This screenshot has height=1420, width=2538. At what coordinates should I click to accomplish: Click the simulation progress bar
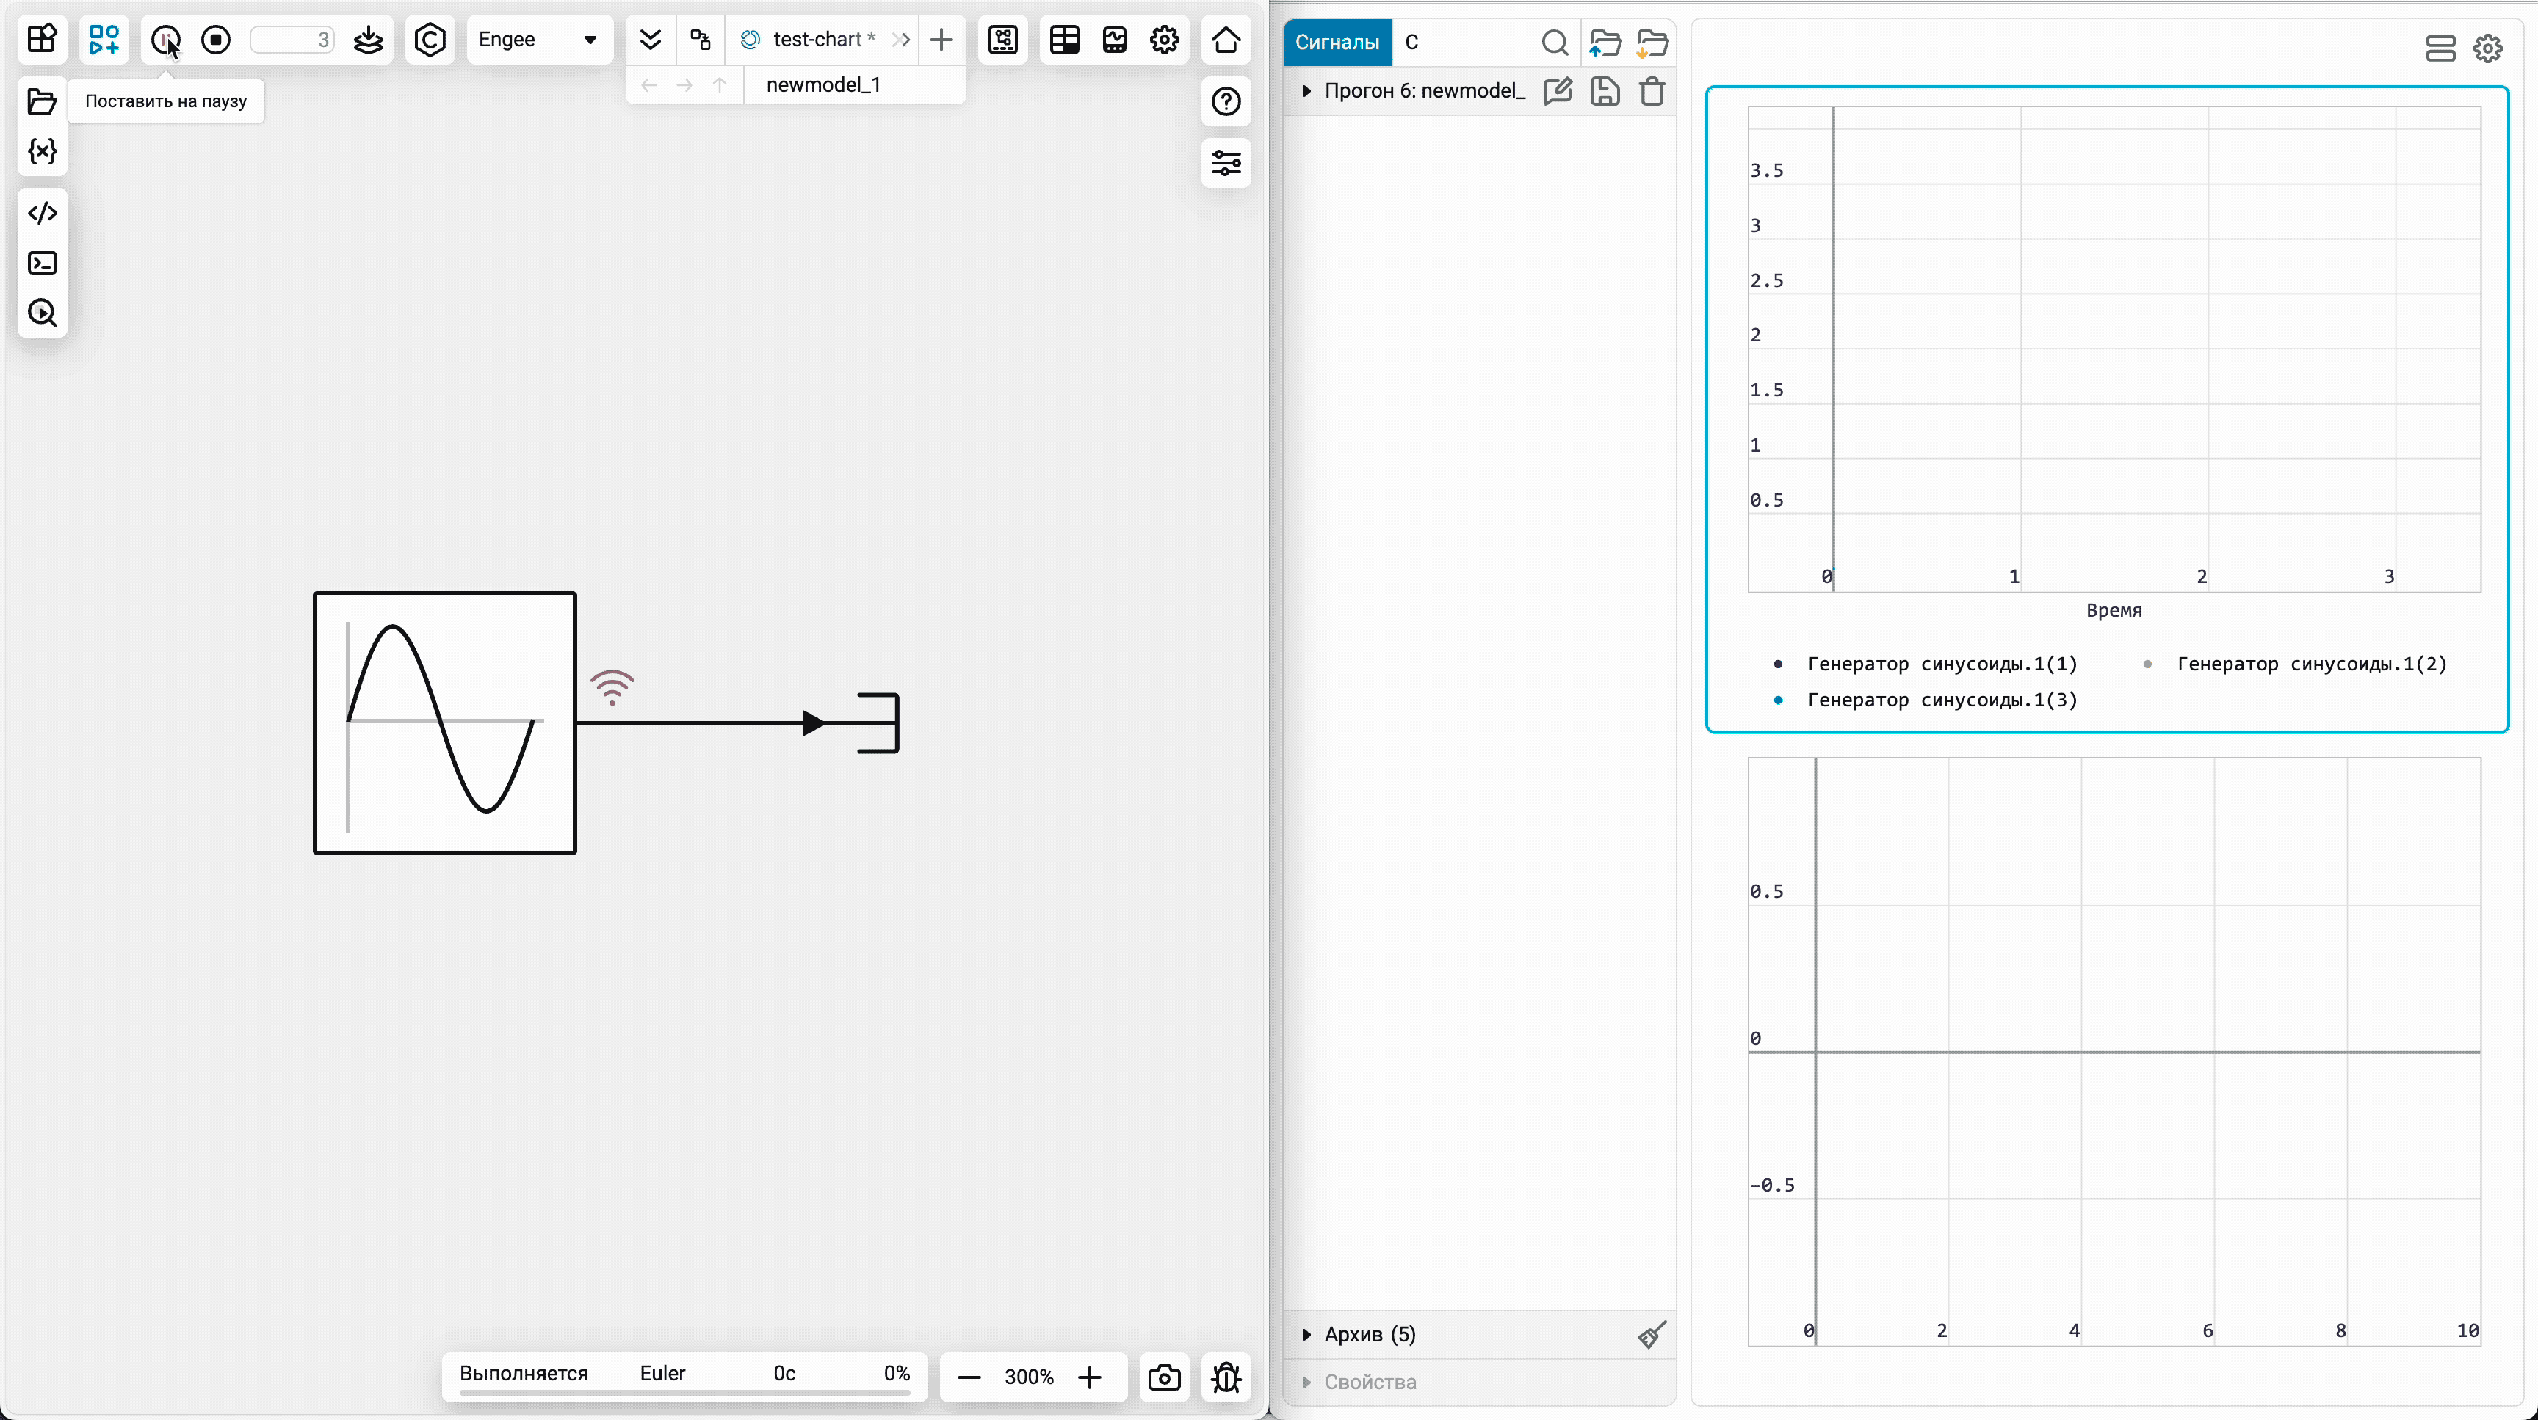click(684, 1392)
